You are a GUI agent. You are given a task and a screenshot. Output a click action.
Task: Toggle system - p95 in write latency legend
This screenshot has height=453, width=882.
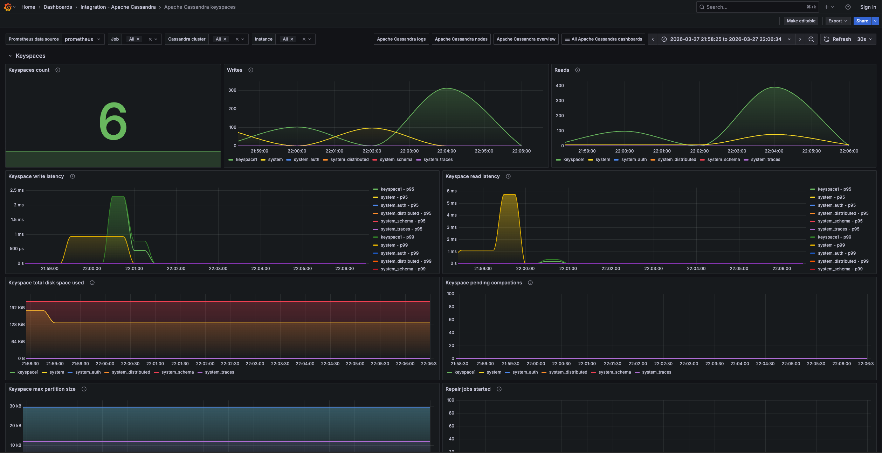(394, 197)
